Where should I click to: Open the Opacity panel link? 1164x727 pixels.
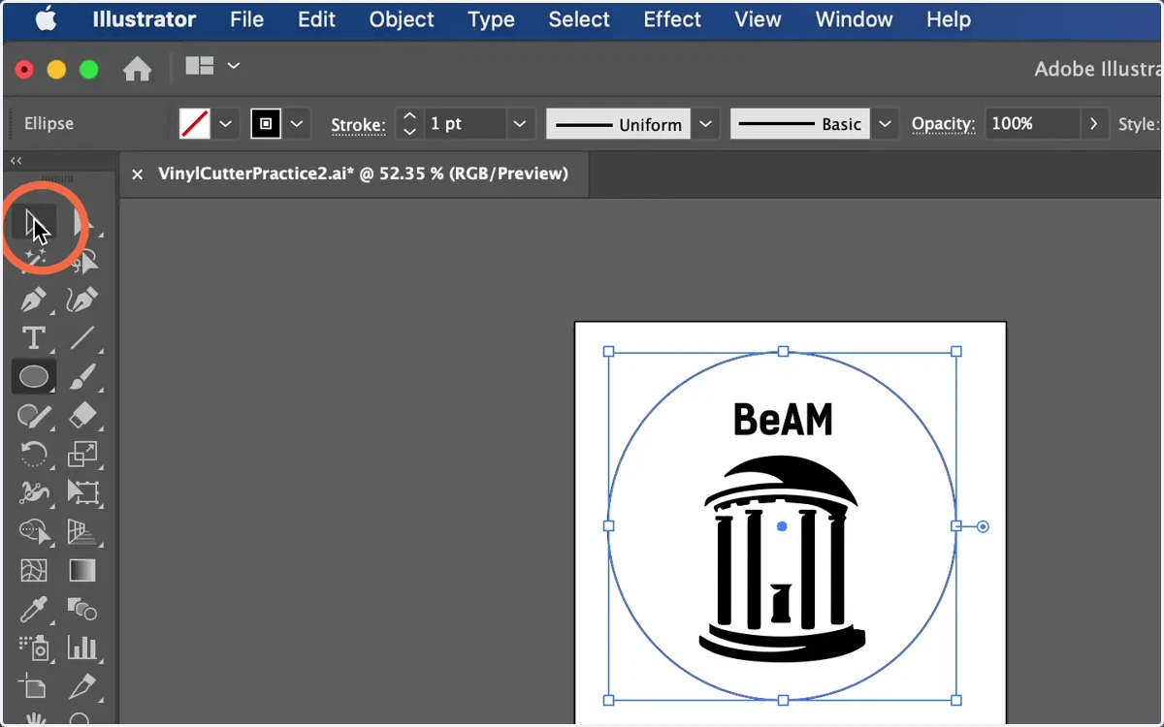(x=943, y=124)
